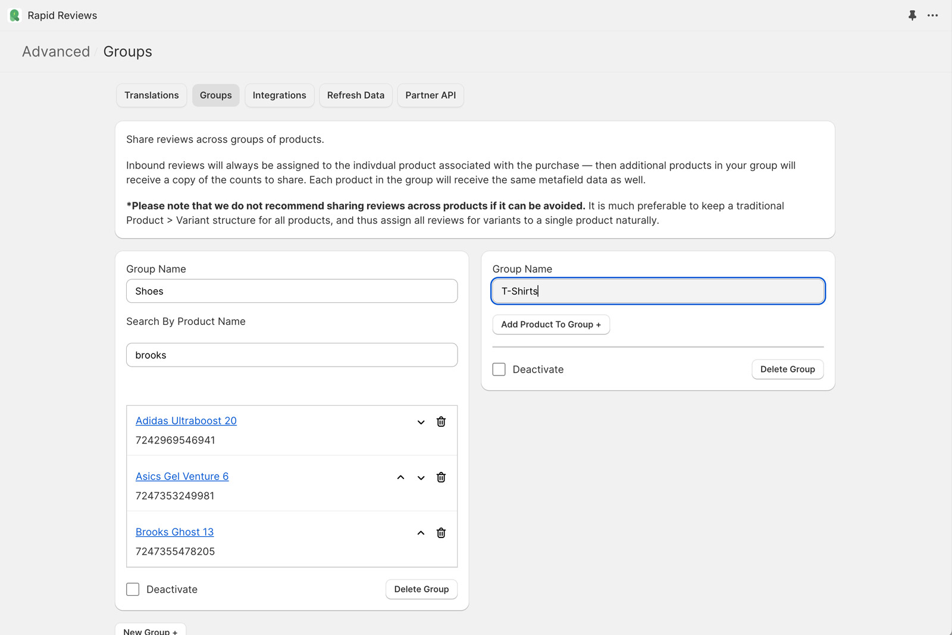Click Add Product To Group + button
Image resolution: width=952 pixels, height=635 pixels.
(550, 324)
